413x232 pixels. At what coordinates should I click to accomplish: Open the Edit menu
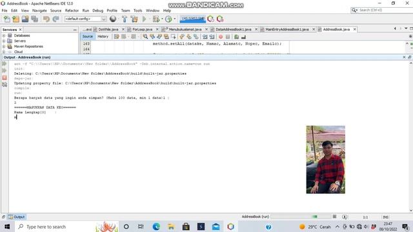point(14,10)
